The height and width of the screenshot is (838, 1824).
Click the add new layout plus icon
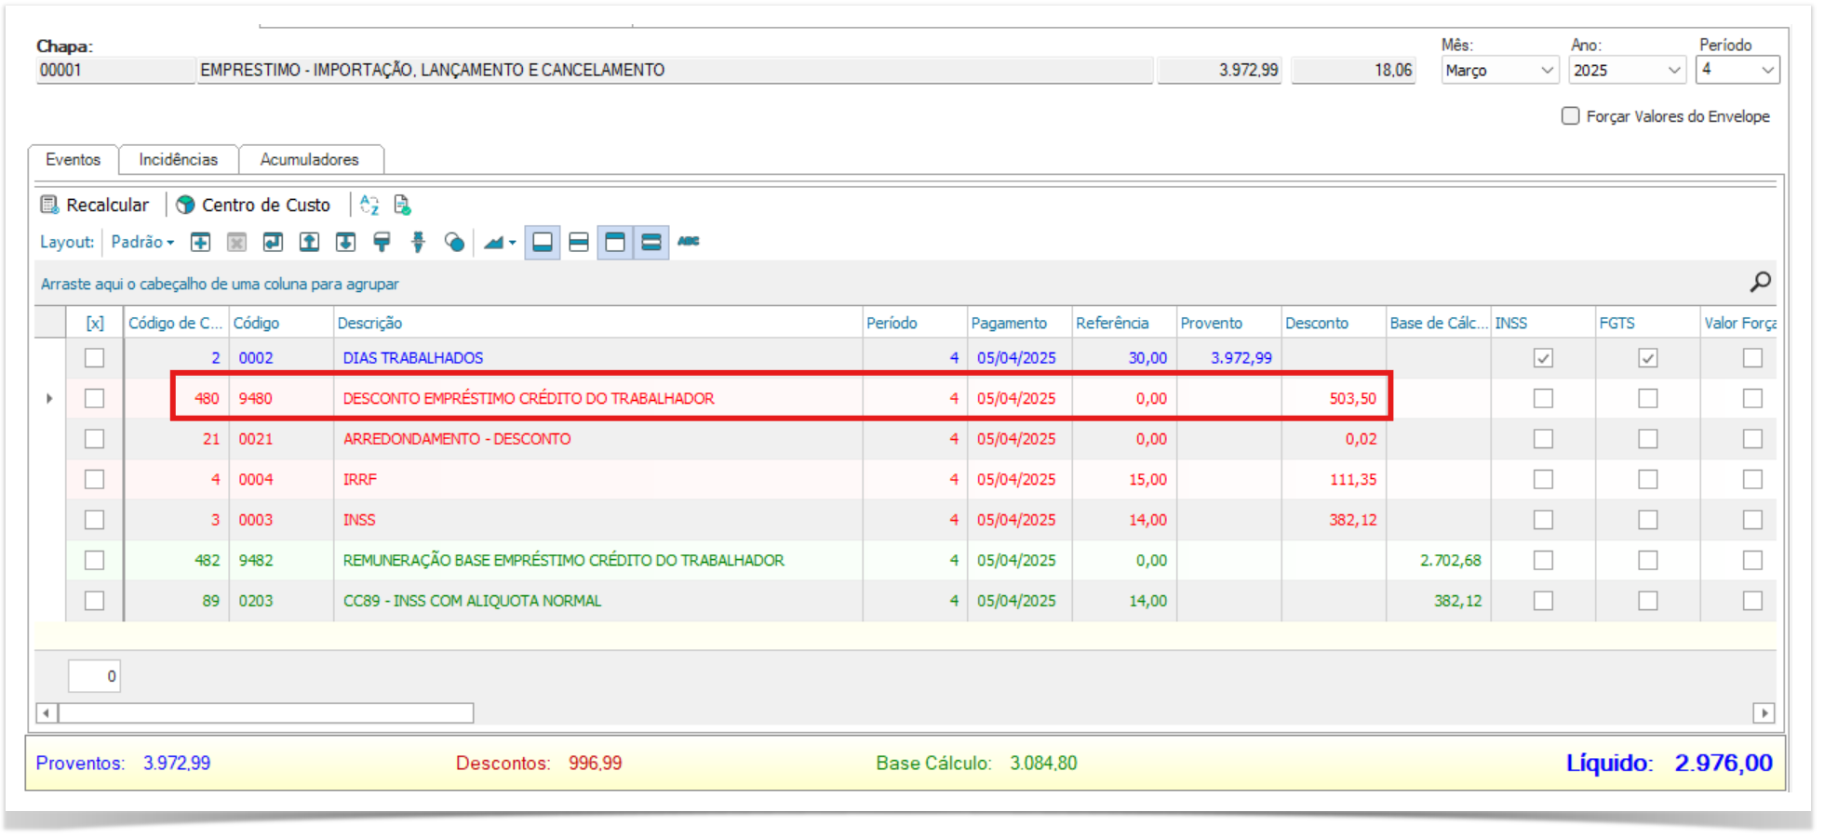click(200, 242)
